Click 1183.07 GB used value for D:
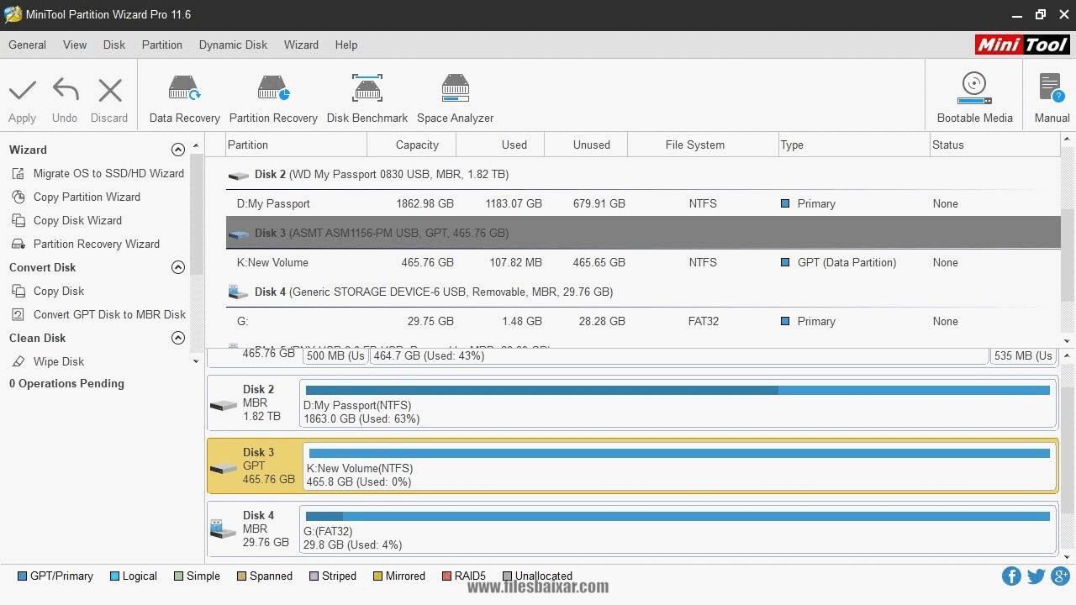 coord(514,203)
